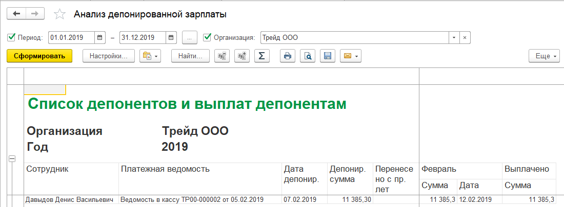Collapse the report group with minus box
The width and height of the screenshot is (564, 207).
(x=11, y=159)
